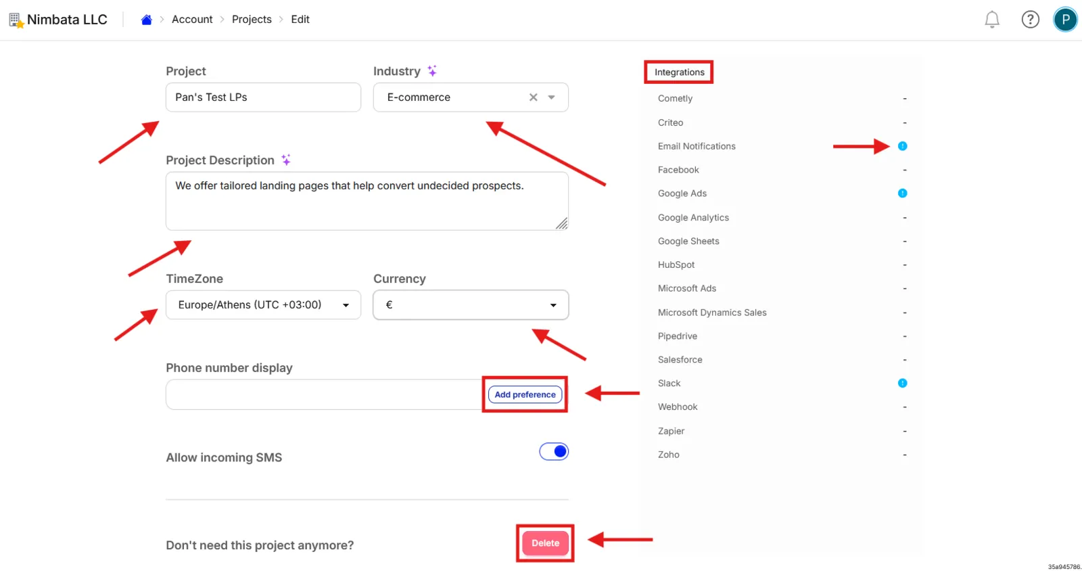Click the blue status icon for Email Notifications
This screenshot has width=1082, height=571.
pos(902,146)
